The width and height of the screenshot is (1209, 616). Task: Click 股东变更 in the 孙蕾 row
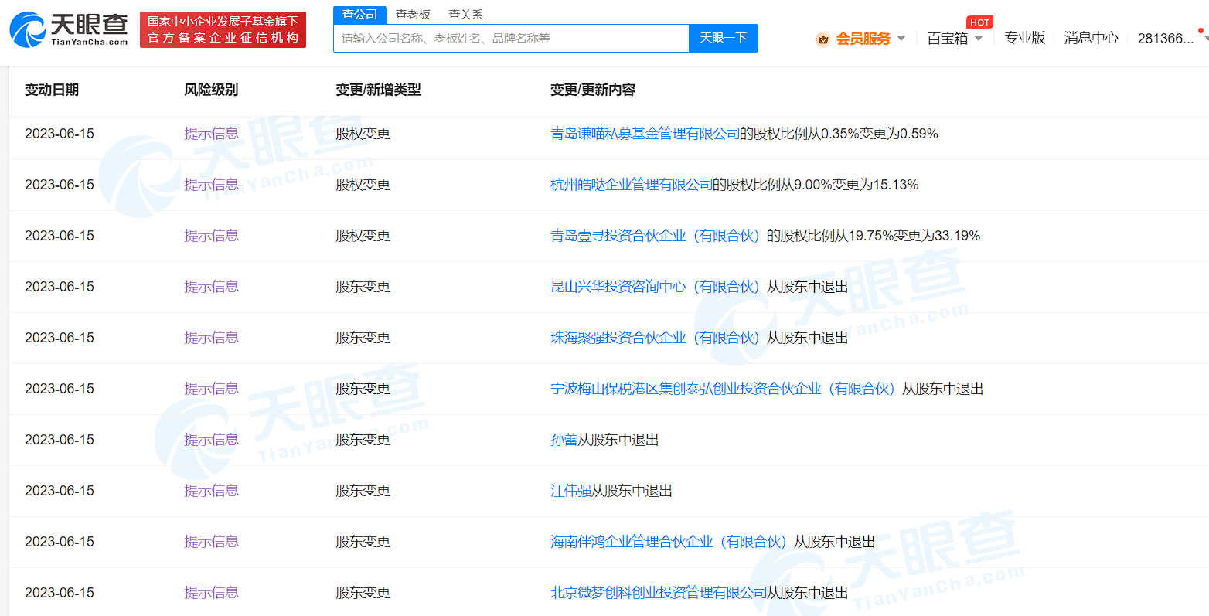(x=363, y=440)
